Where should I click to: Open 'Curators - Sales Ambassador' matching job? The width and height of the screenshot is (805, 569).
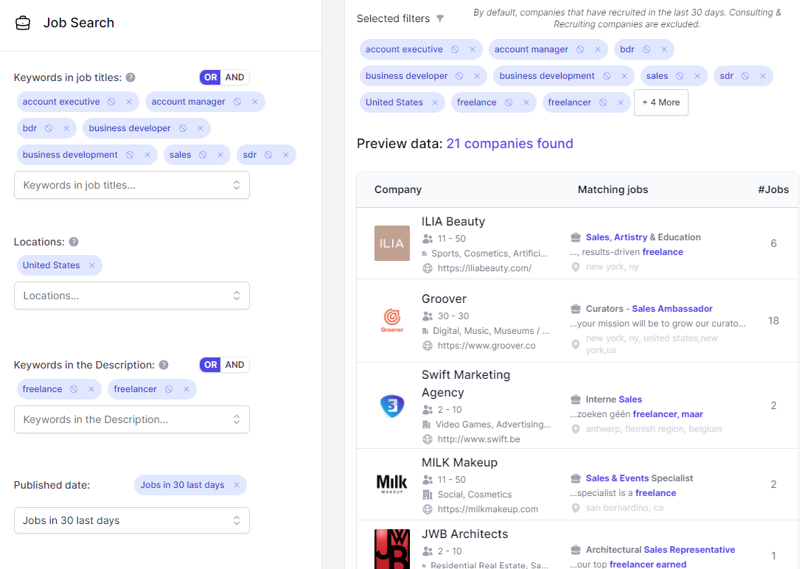tap(649, 308)
